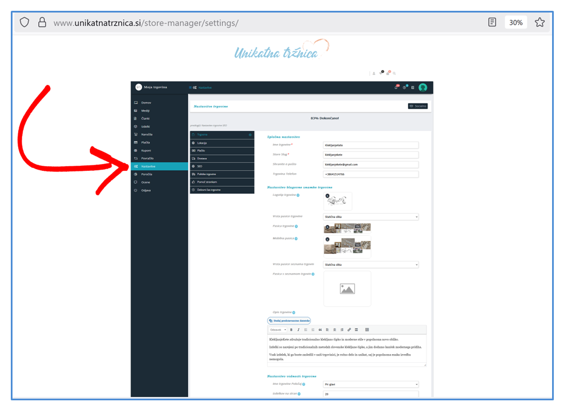Screen dimensions: 568x410
Task: Open the 30% zoom level indicator
Action: pos(516,22)
